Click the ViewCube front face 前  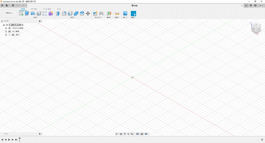click(254, 29)
